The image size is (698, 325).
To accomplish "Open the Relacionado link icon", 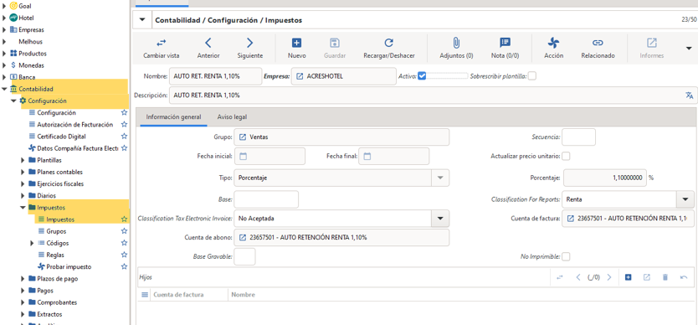I will [598, 43].
